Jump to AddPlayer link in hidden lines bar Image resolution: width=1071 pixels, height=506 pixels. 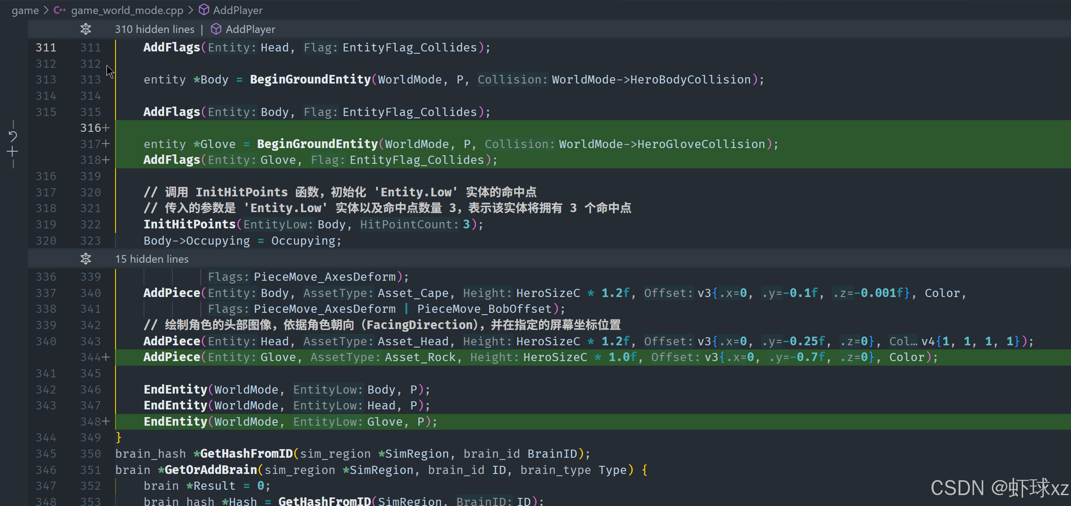[250, 29]
